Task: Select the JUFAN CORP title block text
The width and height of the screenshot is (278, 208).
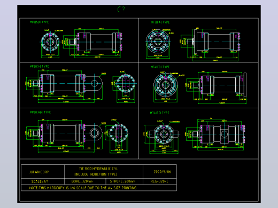Action: click(39, 172)
